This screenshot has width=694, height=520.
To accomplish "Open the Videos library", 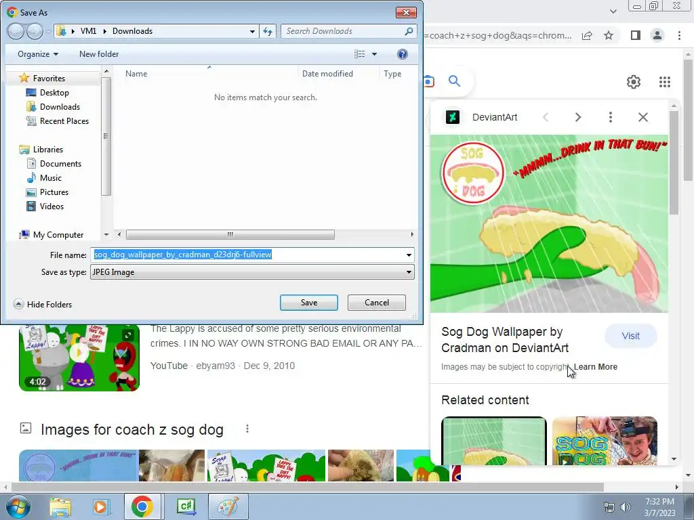I will point(52,206).
